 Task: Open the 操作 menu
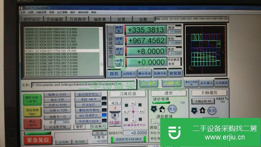tap(72, 12)
